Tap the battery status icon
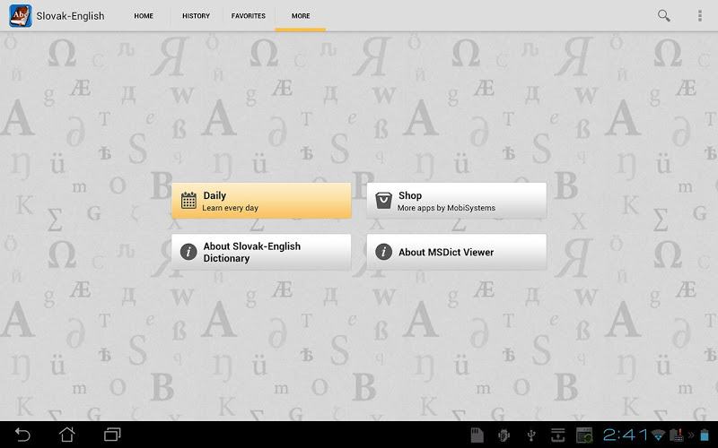The height and width of the screenshot is (448, 718). (x=705, y=435)
